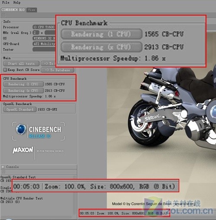The height and width of the screenshot is (220, 216).
Task: Click the MHz core count field
Action: click(36, 32)
